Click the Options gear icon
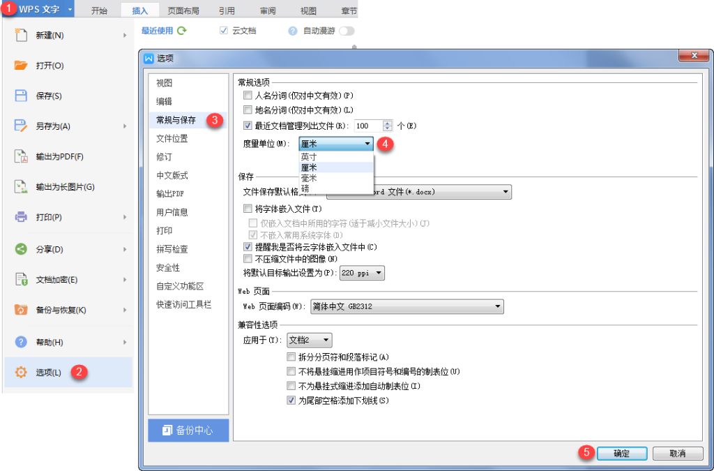This screenshot has width=714, height=471. click(21, 373)
